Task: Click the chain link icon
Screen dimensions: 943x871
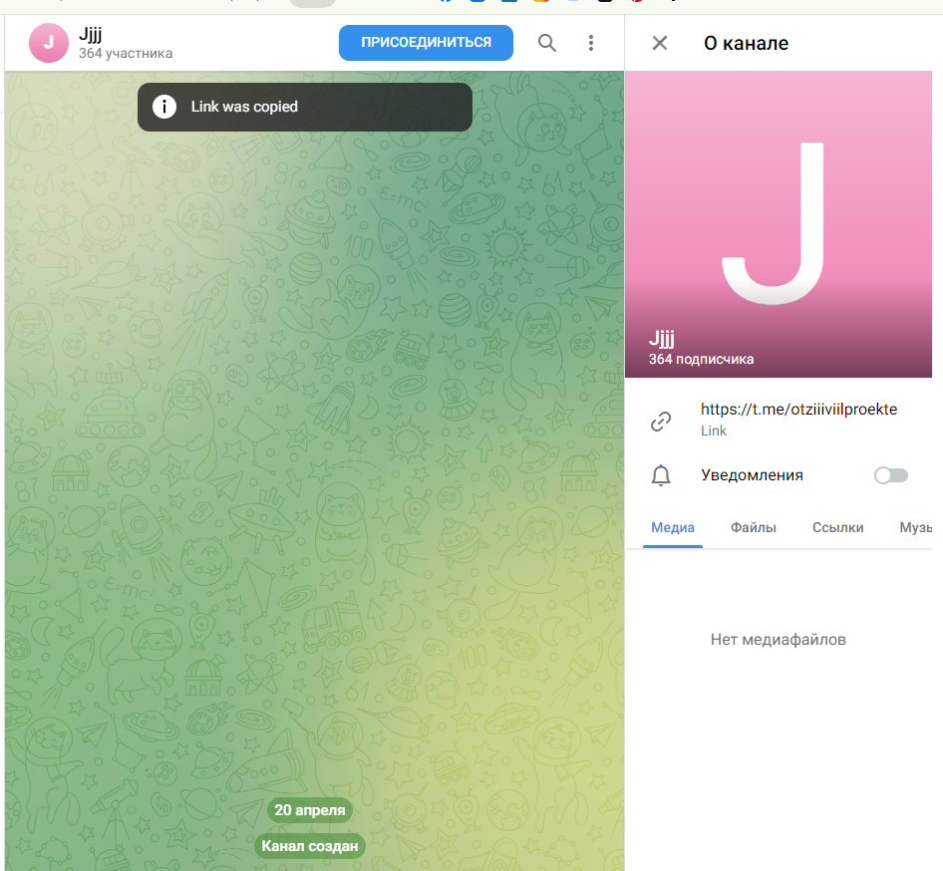Action: [x=661, y=422]
